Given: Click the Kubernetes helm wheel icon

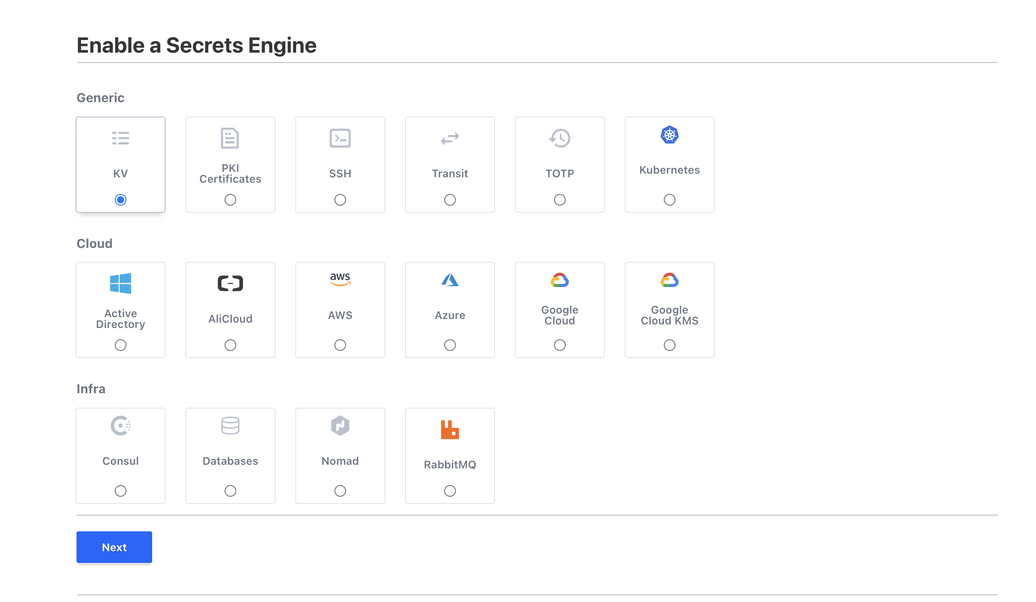Looking at the screenshot, I should tap(669, 135).
